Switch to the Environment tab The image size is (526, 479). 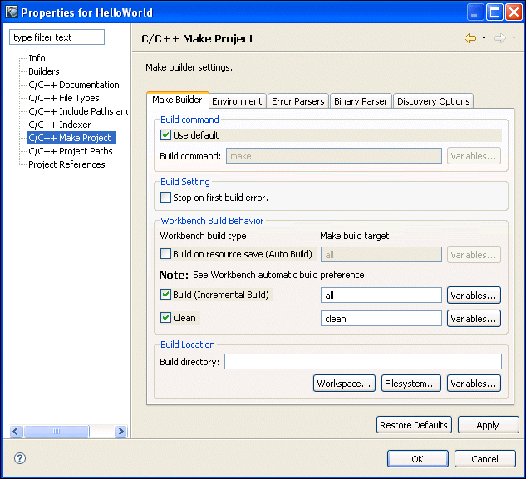click(237, 101)
